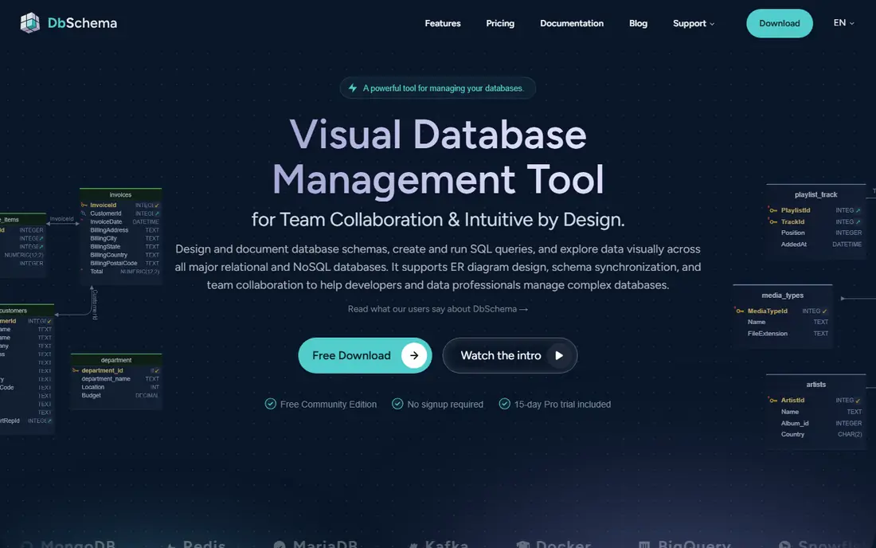Click the media_types table header

click(782, 295)
